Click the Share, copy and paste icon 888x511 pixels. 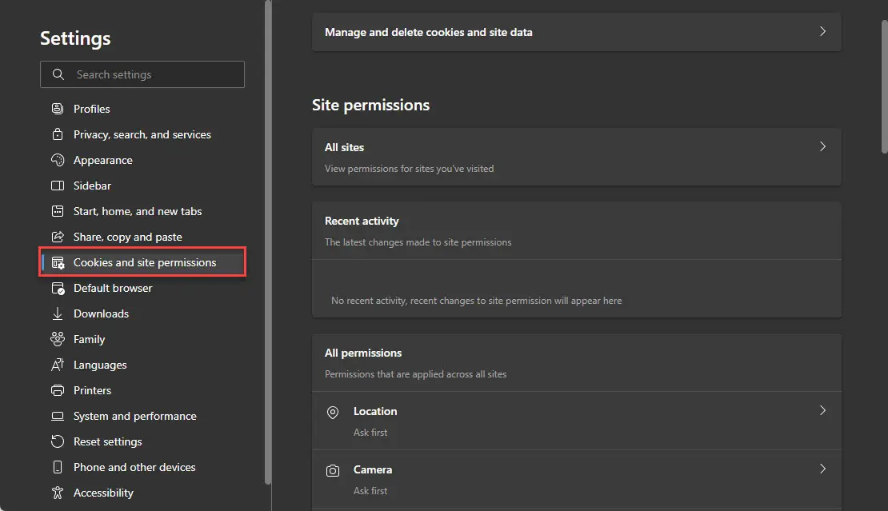(x=57, y=237)
